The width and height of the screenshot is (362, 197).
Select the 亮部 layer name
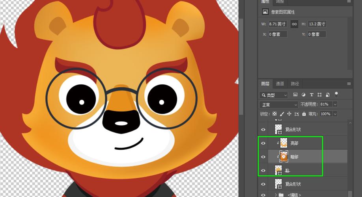[x=294, y=143]
